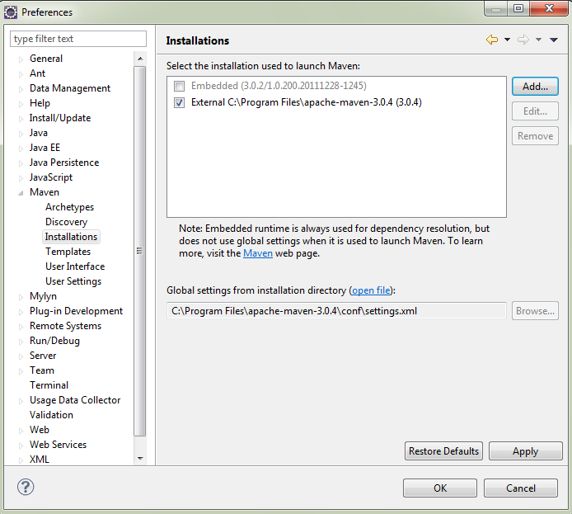This screenshot has width=572, height=514.
Task: Open the help question mark icon
Action: pos(26,487)
